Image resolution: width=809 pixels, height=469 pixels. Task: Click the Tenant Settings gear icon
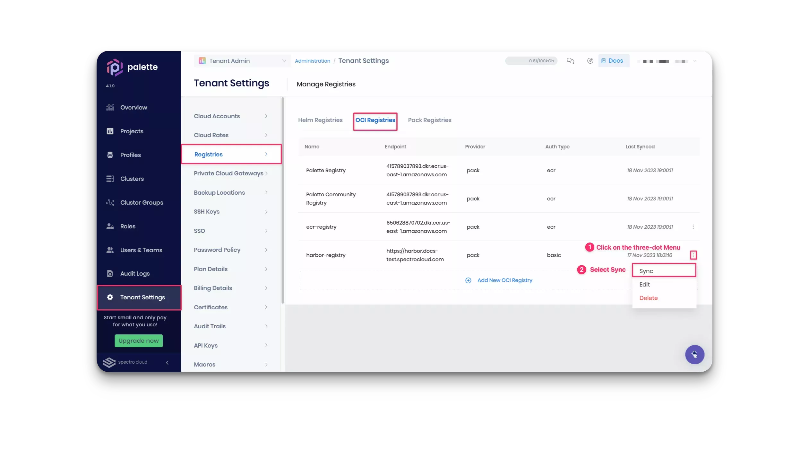[110, 297]
